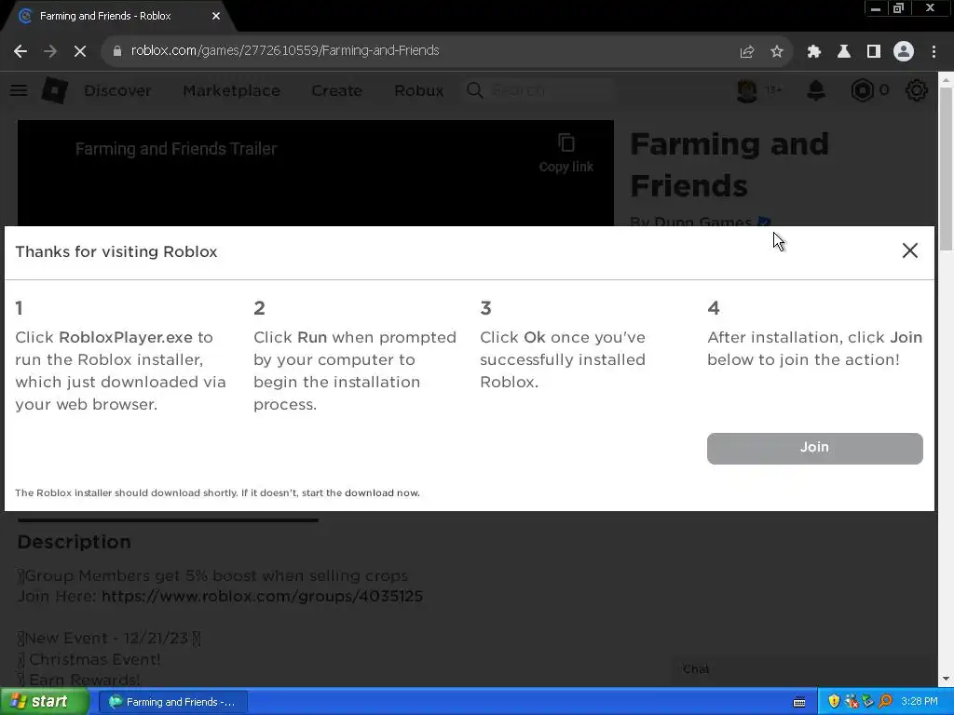Select the Farming and Friends taskbar item
This screenshot has height=715, width=954.
[x=172, y=702]
